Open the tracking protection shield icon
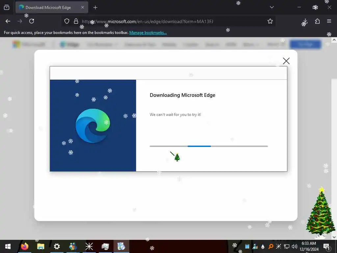337x253 pixels. pyautogui.click(x=67, y=21)
